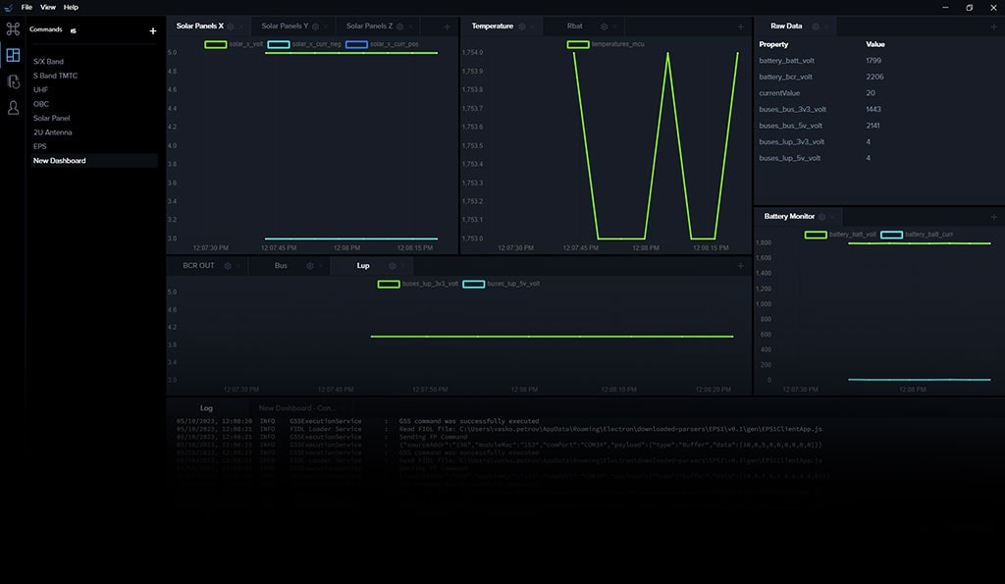1005x584 pixels.
Task: Toggle temperatures_mcu series in legend
Action: point(606,44)
